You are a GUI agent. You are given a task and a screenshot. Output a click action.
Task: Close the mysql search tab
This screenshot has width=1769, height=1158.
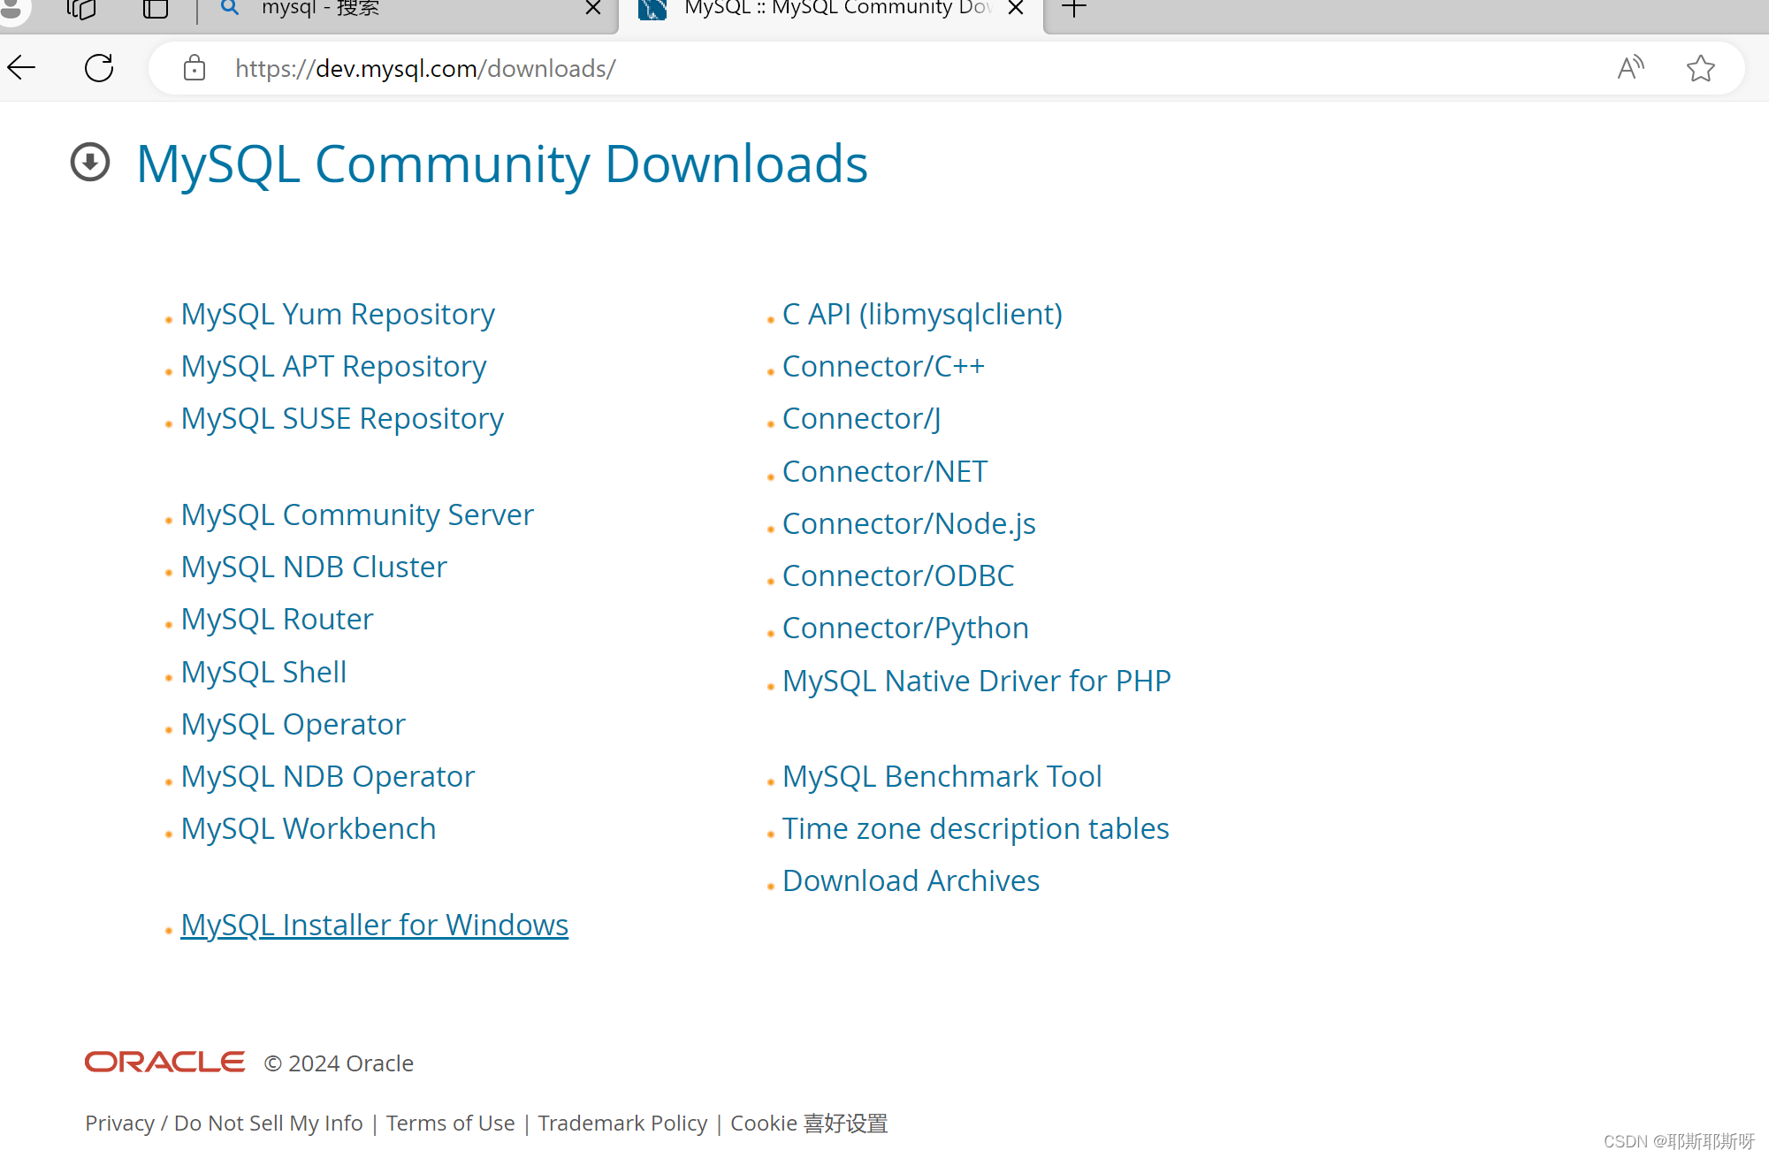point(593,9)
